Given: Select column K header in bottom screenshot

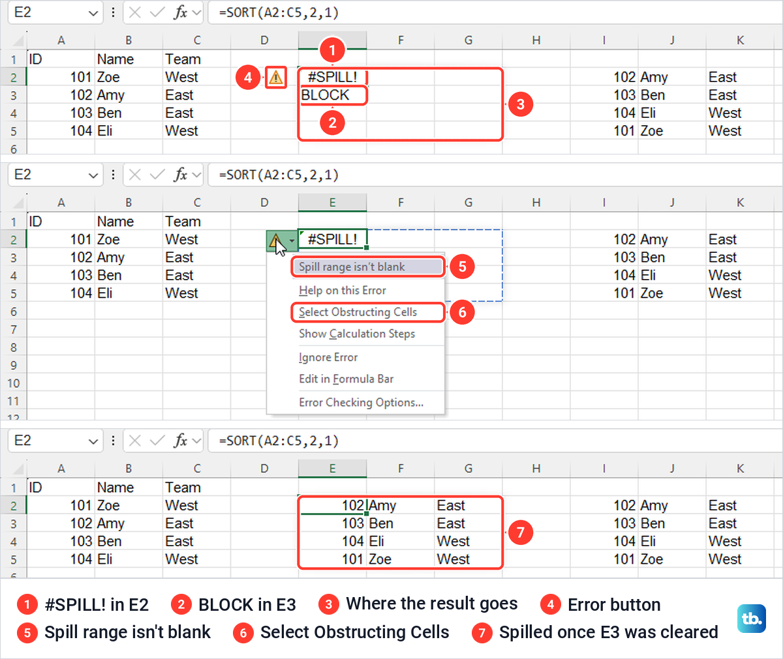Looking at the screenshot, I should click(740, 469).
